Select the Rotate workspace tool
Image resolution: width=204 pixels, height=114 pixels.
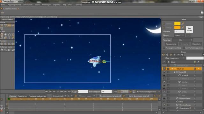tap(9, 50)
